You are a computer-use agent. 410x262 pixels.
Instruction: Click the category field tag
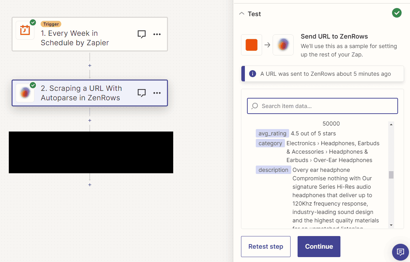pyautogui.click(x=270, y=143)
